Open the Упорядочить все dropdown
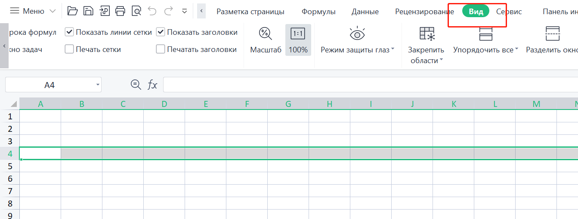 point(516,50)
